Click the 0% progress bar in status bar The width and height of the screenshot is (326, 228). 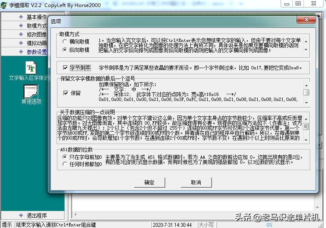(269, 225)
